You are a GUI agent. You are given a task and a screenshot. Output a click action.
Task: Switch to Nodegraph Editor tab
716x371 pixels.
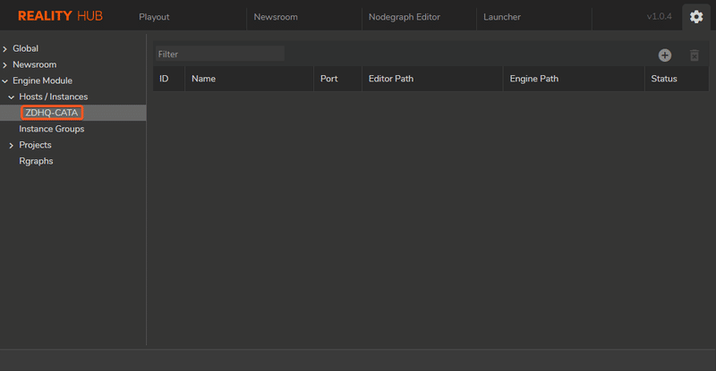point(405,17)
